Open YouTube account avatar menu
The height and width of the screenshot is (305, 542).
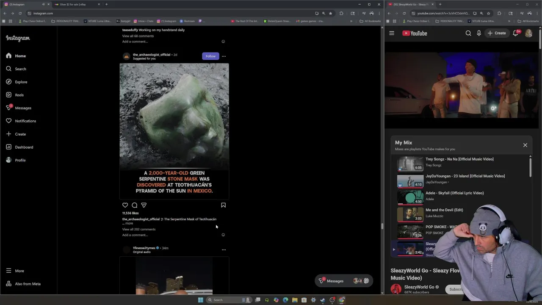click(x=528, y=33)
